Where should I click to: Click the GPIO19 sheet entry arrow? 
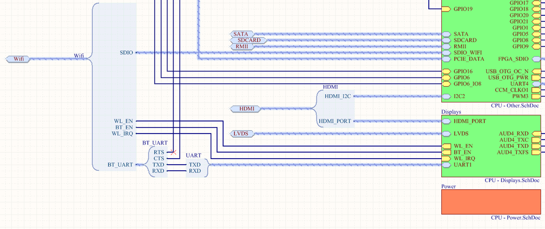point(446,9)
